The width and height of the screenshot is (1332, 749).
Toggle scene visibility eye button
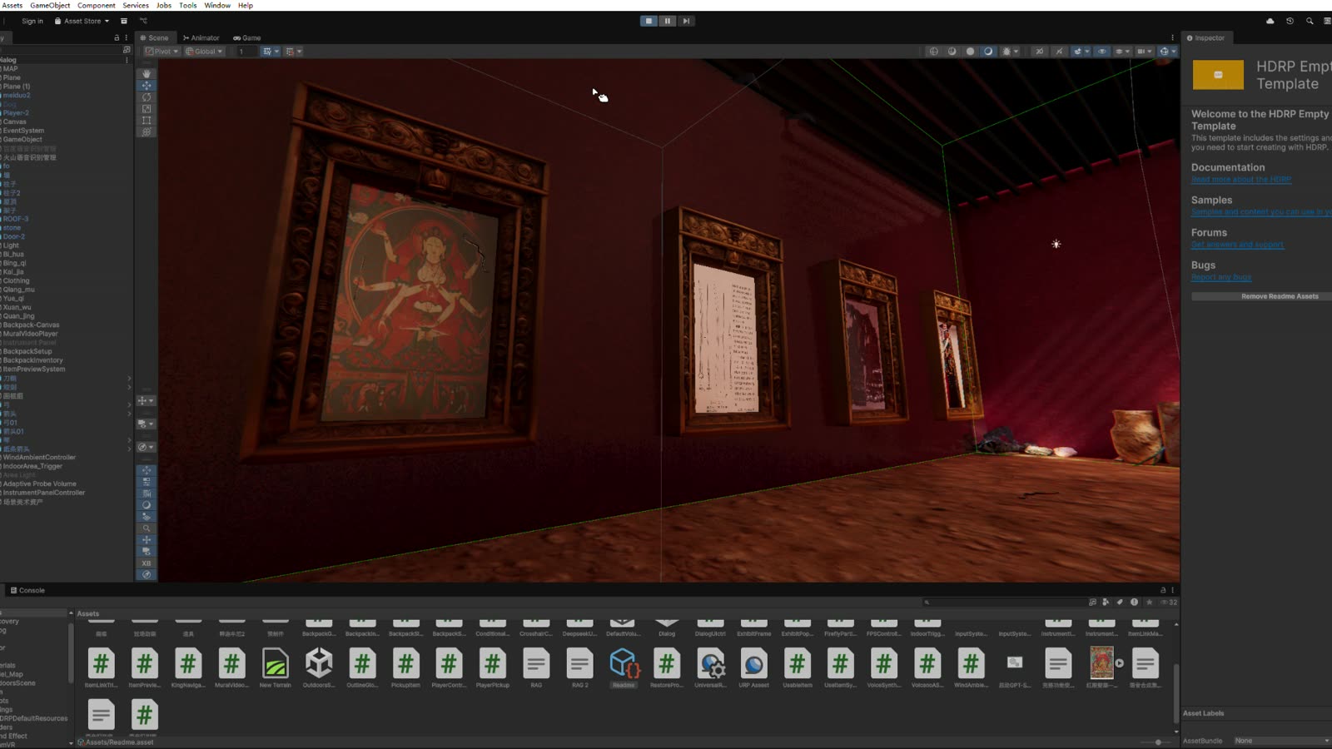1102,52
